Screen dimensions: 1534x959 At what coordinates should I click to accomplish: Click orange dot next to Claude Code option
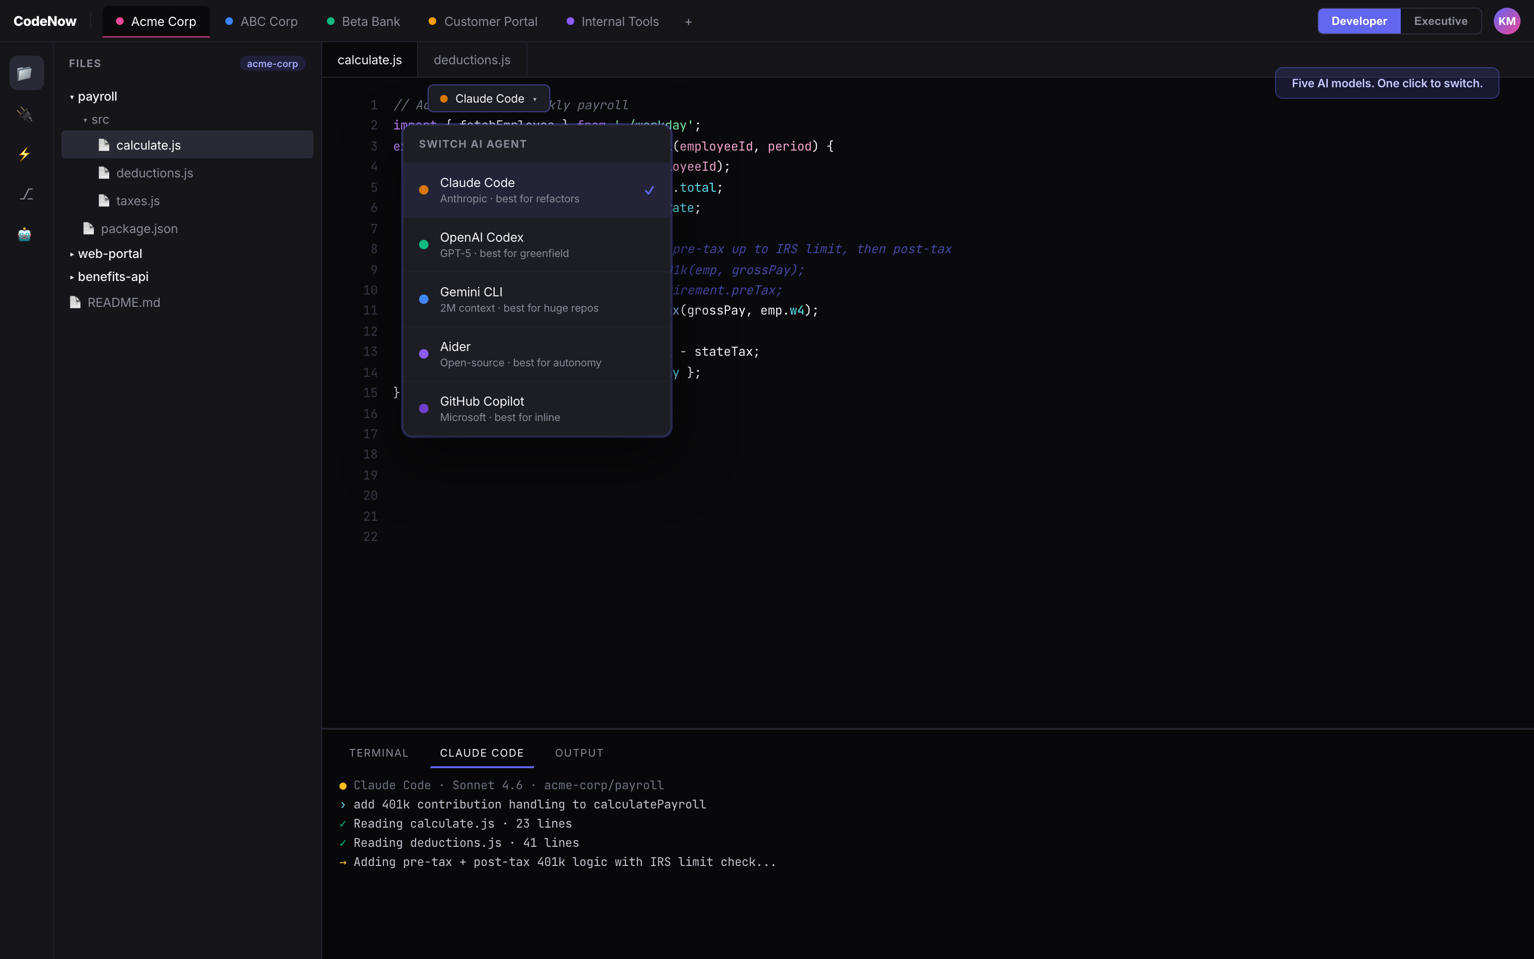(x=423, y=190)
